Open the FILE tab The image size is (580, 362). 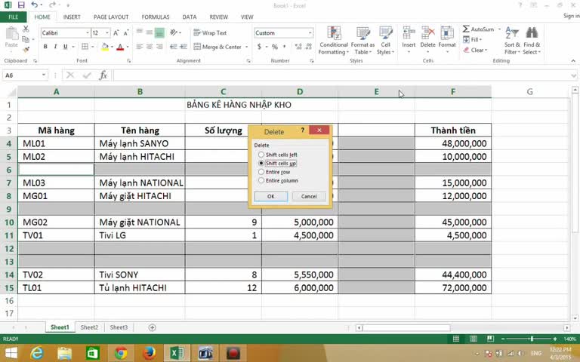13,17
